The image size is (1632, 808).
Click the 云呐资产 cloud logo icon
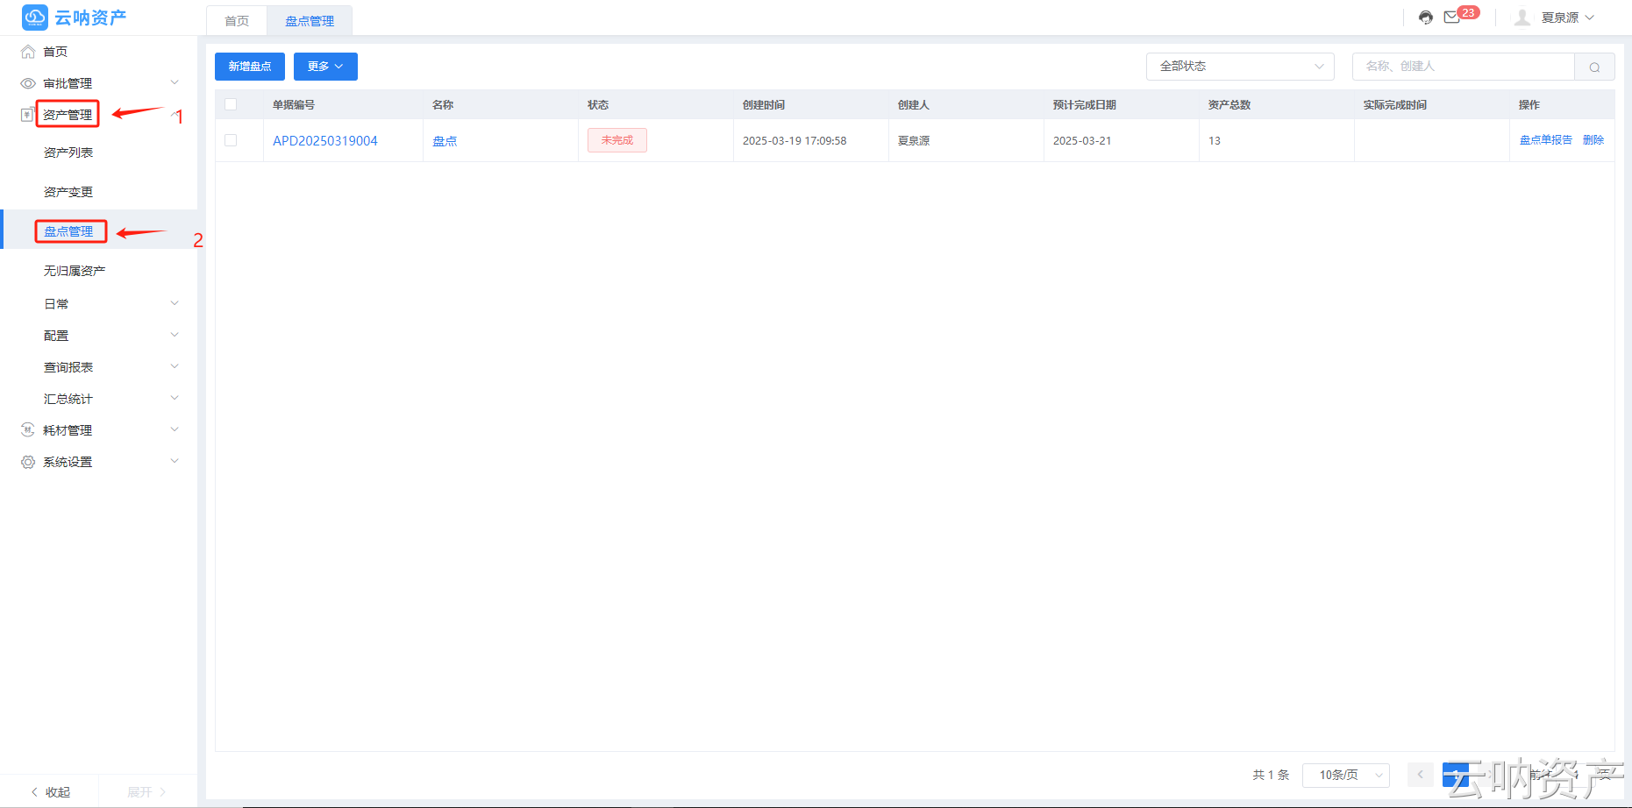35,18
